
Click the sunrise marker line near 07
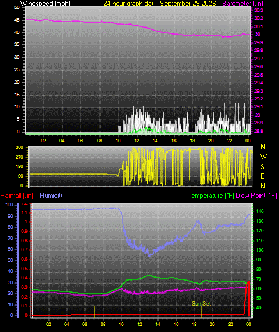pyautogui.click(x=95, y=312)
